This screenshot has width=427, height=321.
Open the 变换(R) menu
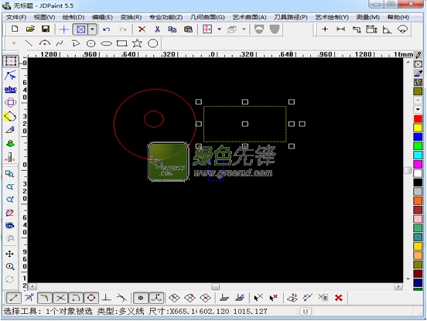point(131,17)
